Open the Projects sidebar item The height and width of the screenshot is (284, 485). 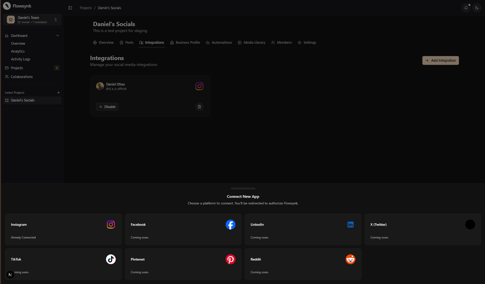pos(17,68)
